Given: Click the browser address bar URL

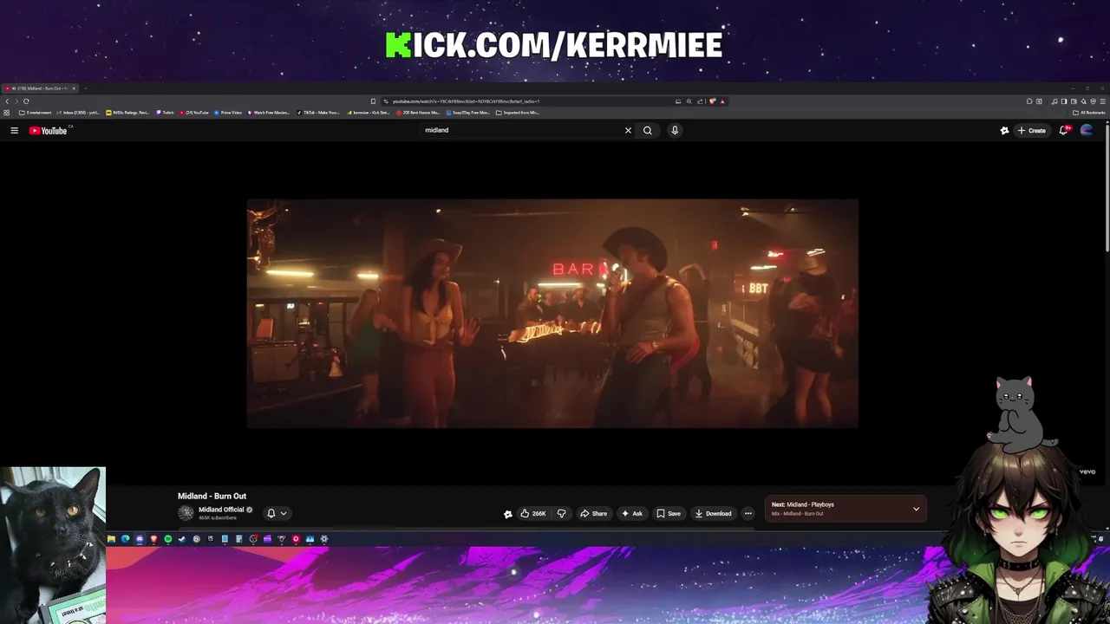Looking at the screenshot, I should 466,101.
